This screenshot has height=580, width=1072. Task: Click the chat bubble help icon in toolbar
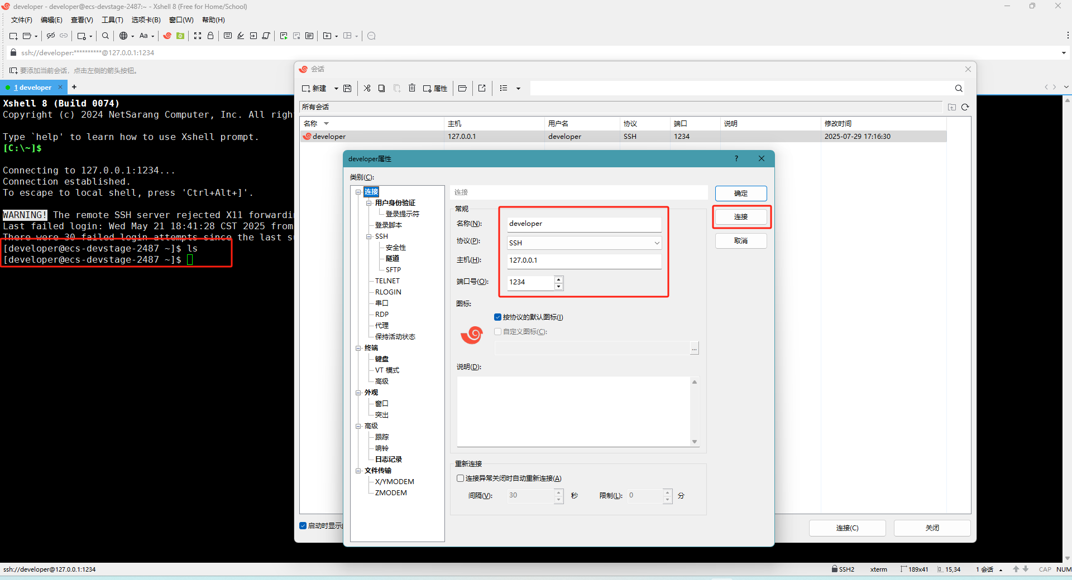[372, 36]
